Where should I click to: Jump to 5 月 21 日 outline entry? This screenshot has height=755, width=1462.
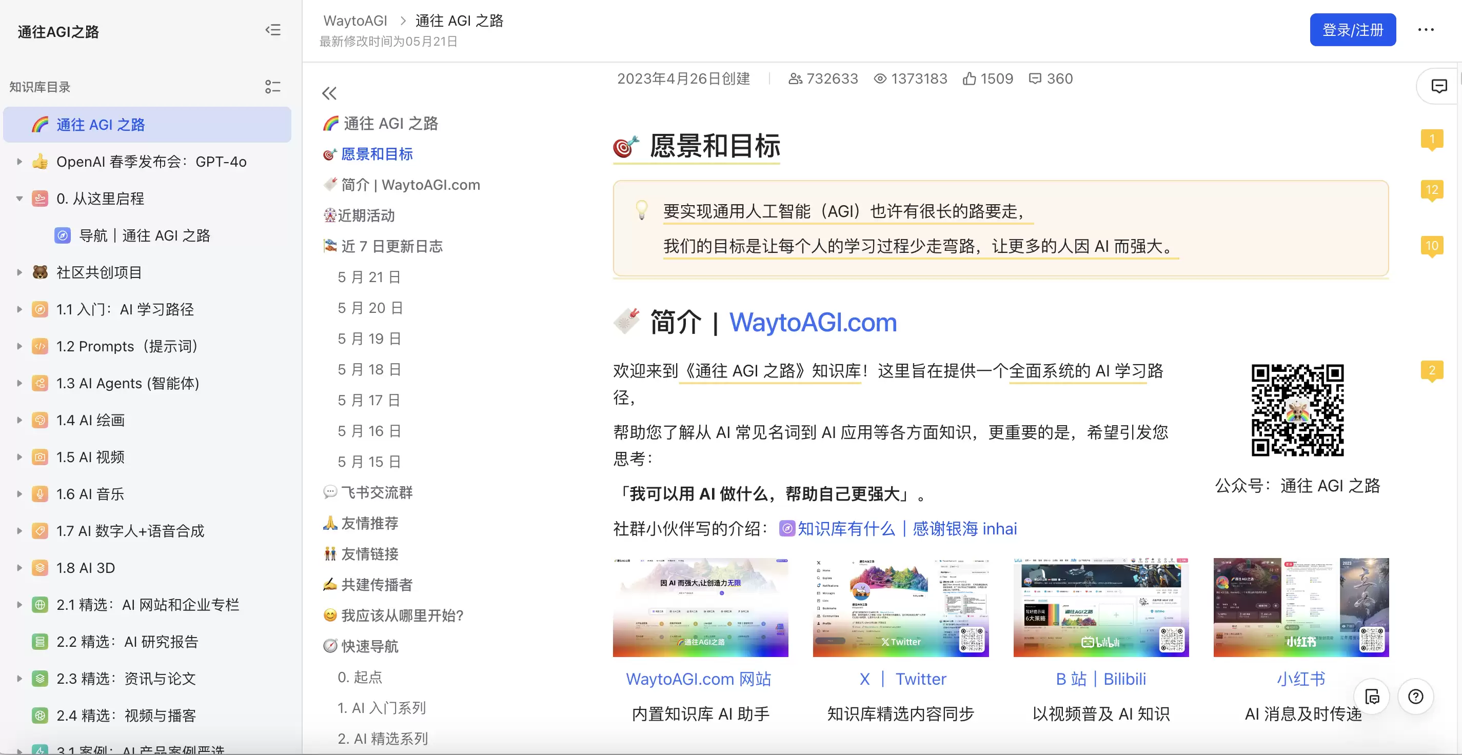369,277
